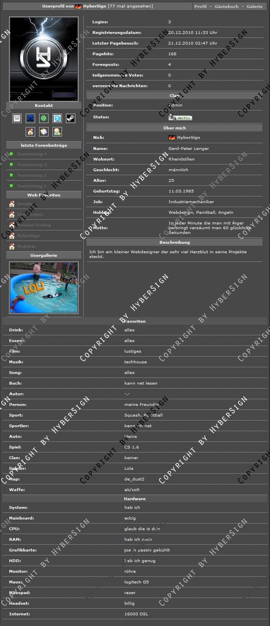270x626 pixels.
Task: Open the Google web favorite link
Action: 24,204
